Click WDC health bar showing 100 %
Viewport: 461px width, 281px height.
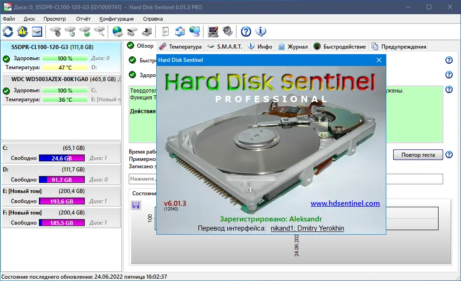coord(65,90)
